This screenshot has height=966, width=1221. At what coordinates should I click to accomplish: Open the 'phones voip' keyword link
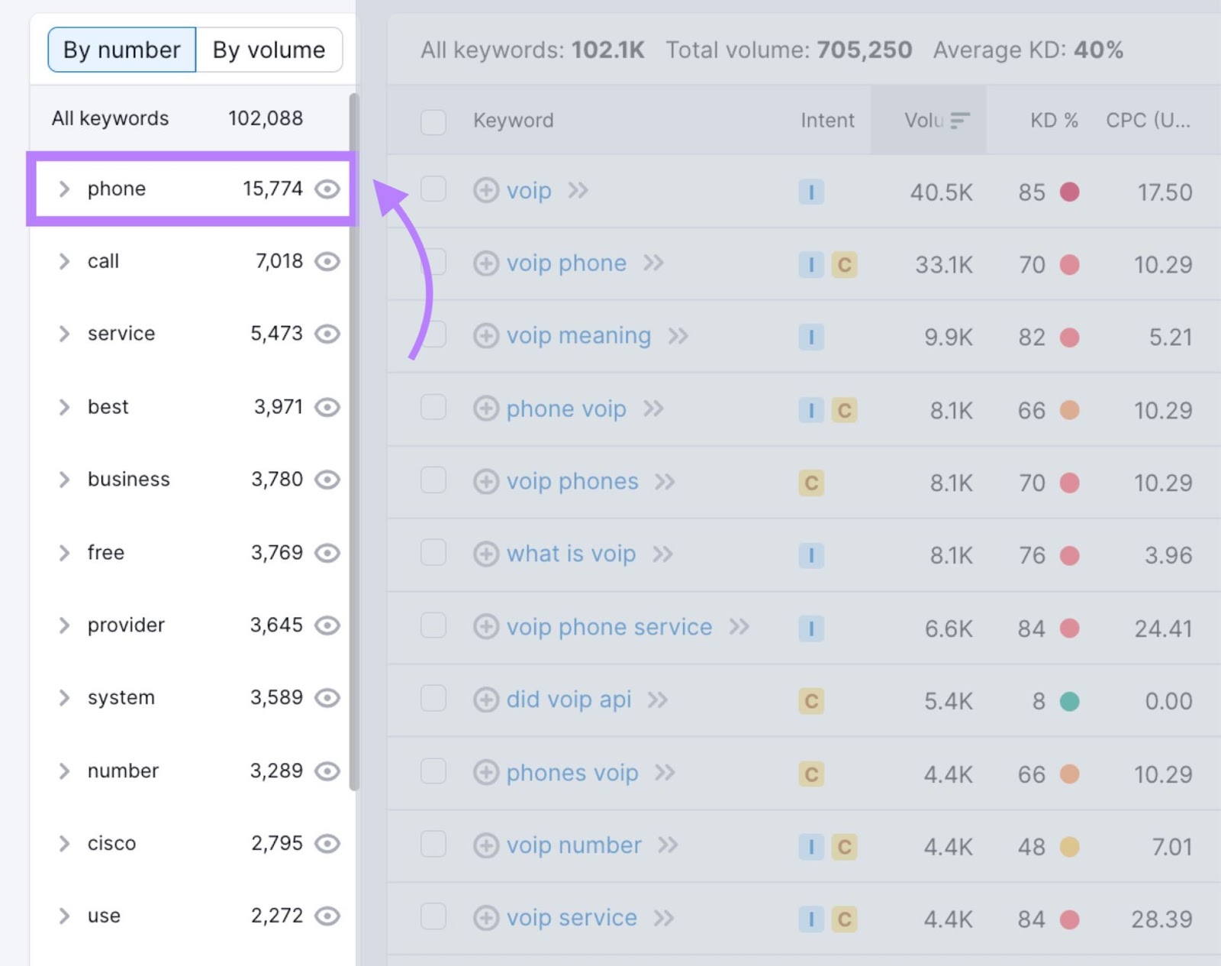point(572,773)
